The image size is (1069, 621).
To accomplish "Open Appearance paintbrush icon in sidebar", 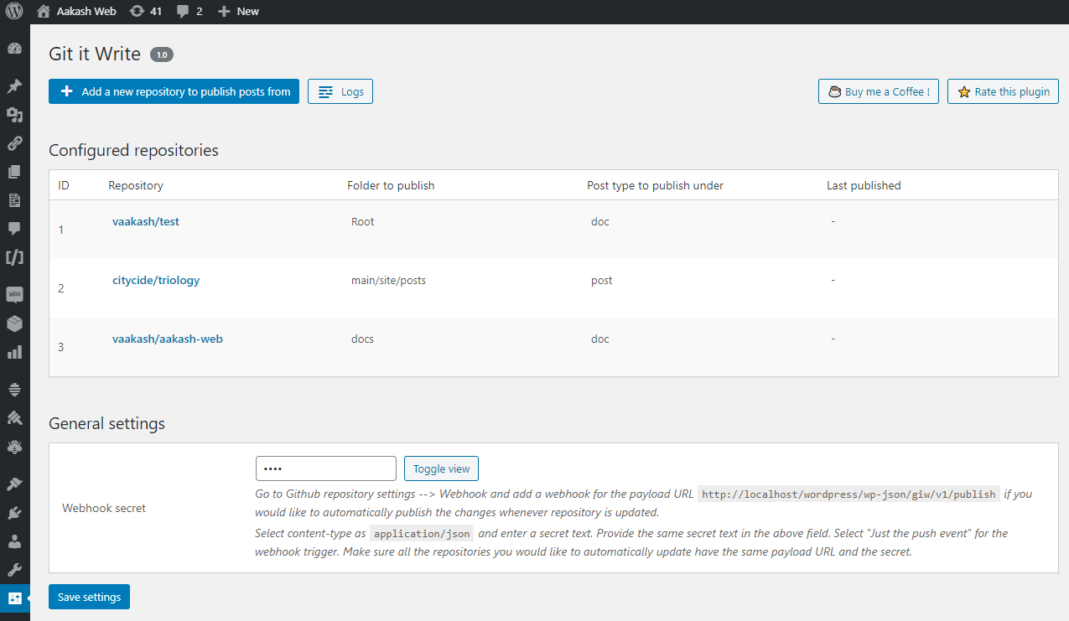I will click(x=14, y=484).
